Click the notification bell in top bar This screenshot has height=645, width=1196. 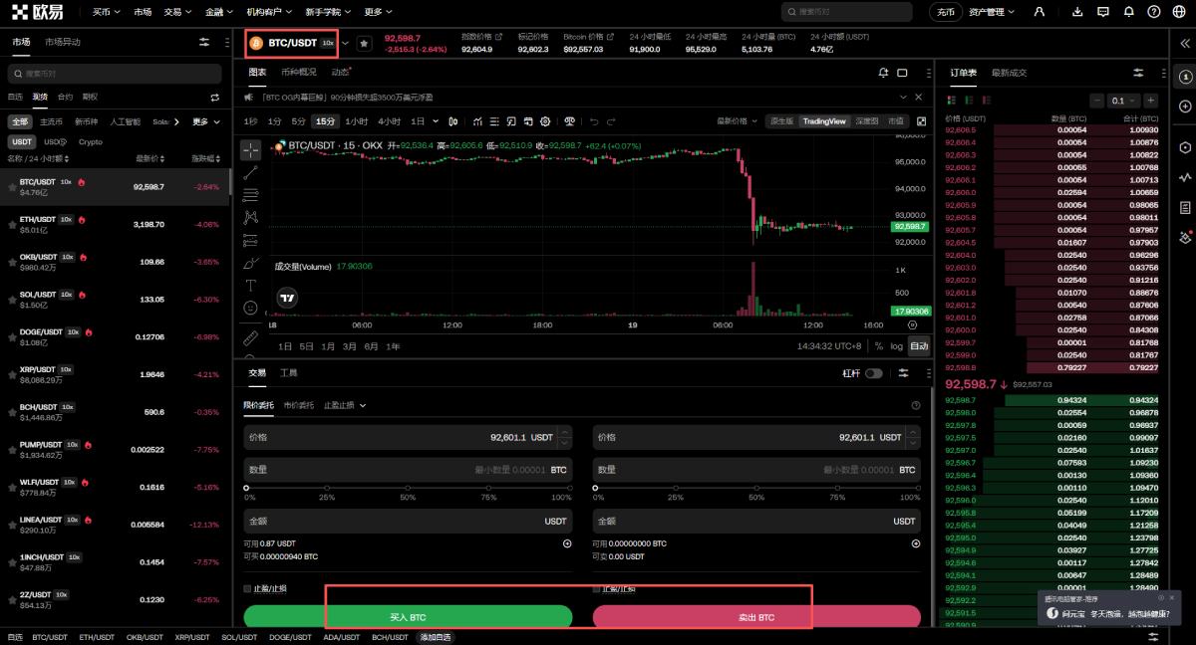click(x=1128, y=12)
